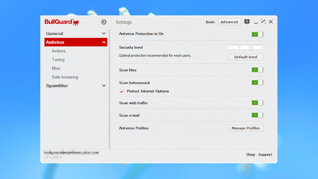Click the Antivirus Profiles label

[134, 128]
